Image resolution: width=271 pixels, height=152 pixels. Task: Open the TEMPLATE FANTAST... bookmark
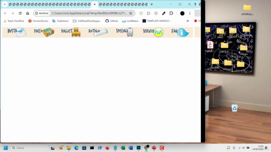click(157, 21)
